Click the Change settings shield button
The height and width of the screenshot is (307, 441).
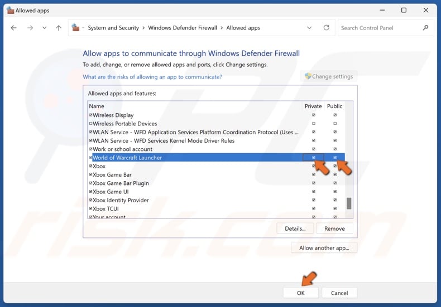pos(329,76)
